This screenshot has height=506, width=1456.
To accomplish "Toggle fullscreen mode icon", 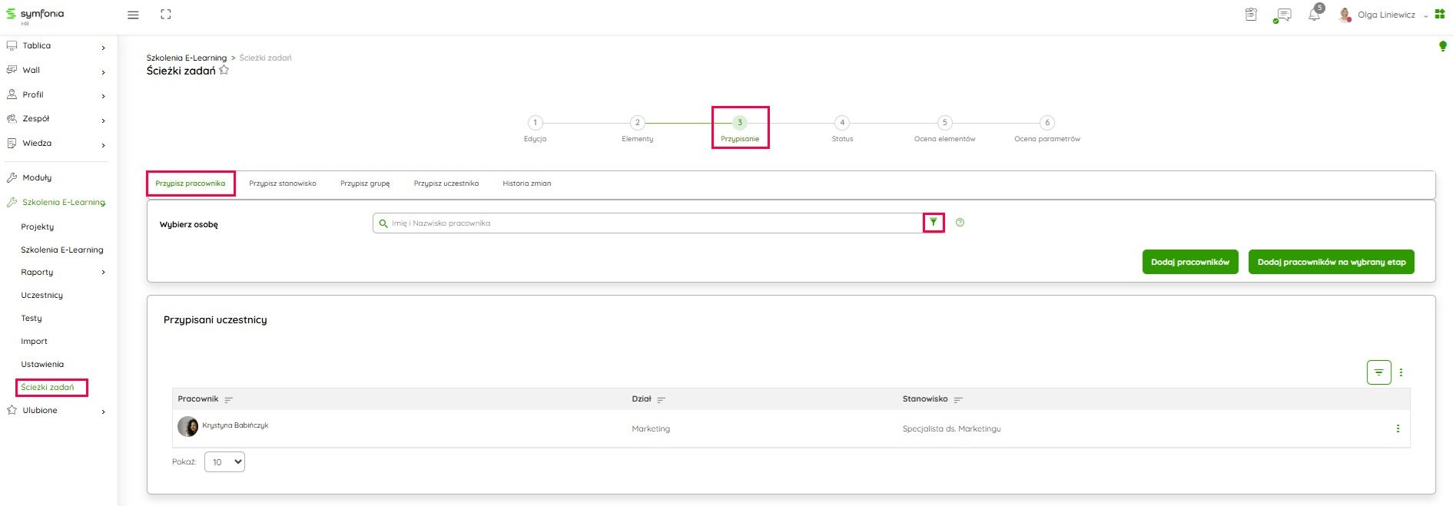I will coord(166,15).
